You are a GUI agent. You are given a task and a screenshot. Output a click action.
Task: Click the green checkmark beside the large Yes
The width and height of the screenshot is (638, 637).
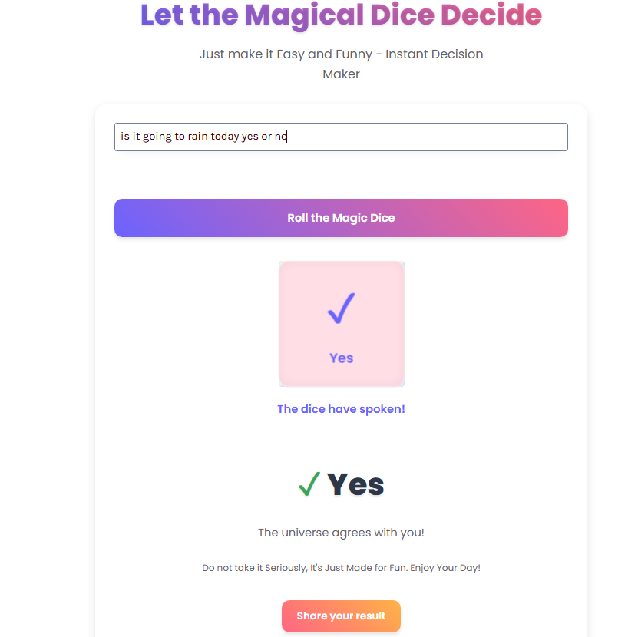pyautogui.click(x=309, y=484)
